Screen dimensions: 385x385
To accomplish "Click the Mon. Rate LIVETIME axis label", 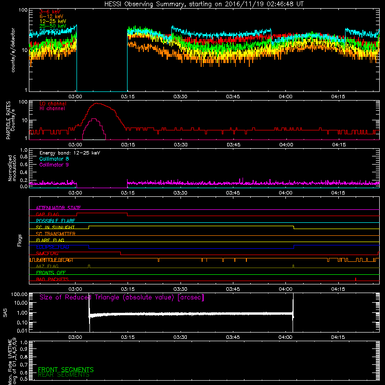I will [12, 361].
